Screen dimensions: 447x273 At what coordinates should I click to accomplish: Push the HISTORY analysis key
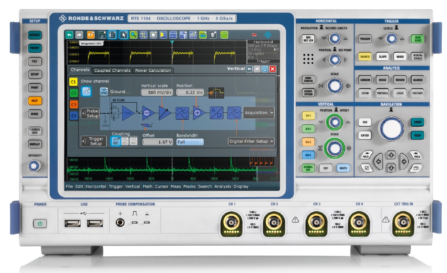point(417,93)
